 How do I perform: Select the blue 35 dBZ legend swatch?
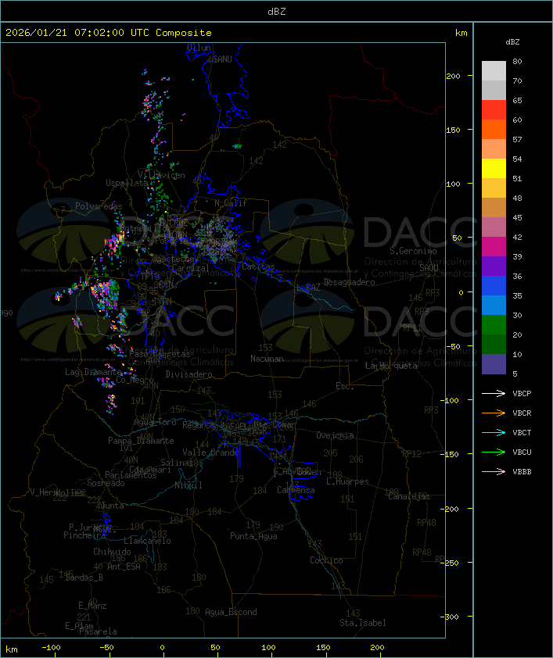click(494, 286)
